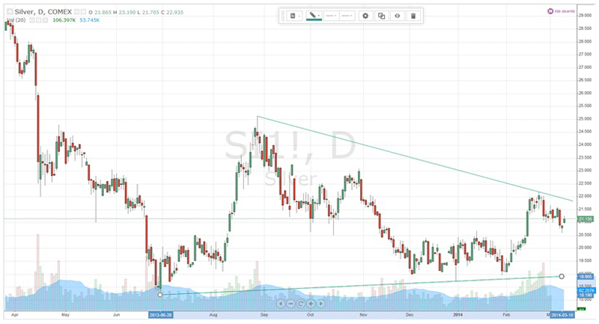Image resolution: width=599 pixels, height=324 pixels.
Task: Click the high price value 23.190
Action: pyautogui.click(x=127, y=12)
